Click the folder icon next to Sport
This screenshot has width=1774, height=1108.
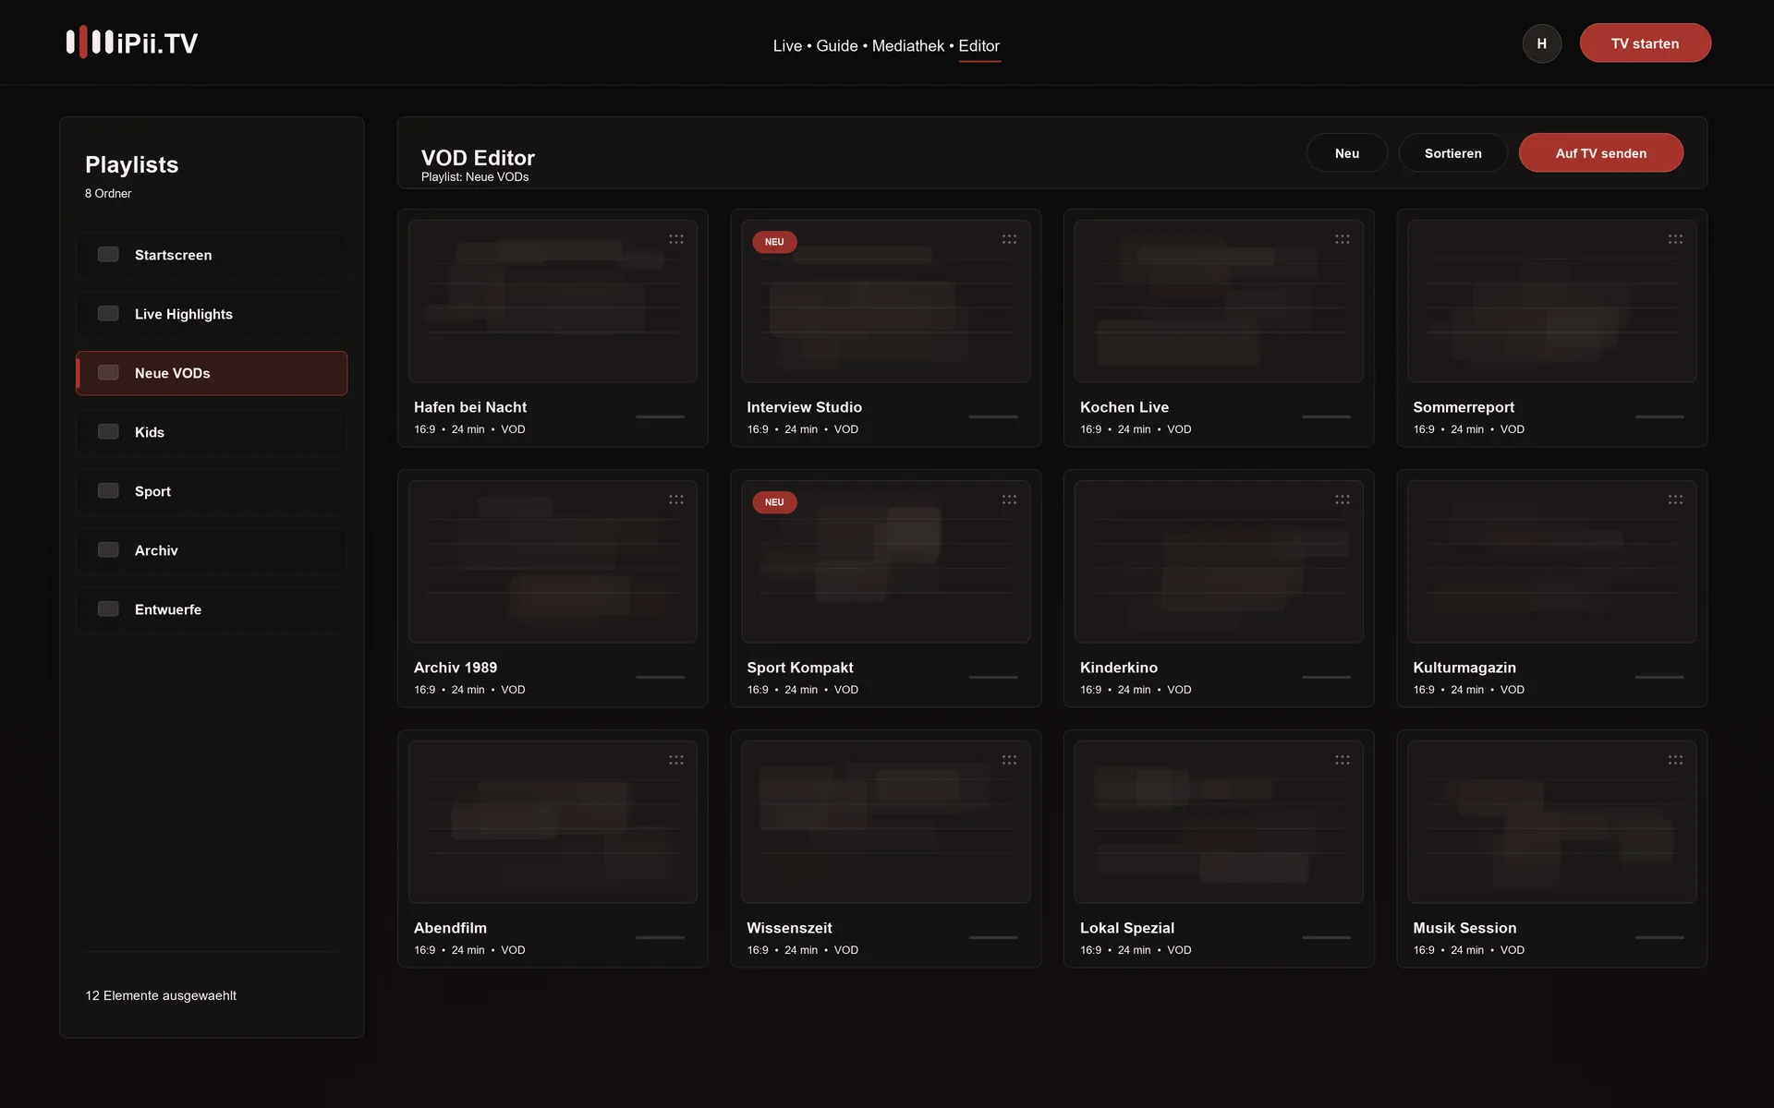point(108,490)
